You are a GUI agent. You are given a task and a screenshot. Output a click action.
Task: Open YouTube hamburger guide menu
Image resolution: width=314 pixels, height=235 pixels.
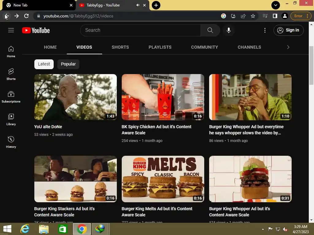point(11,30)
